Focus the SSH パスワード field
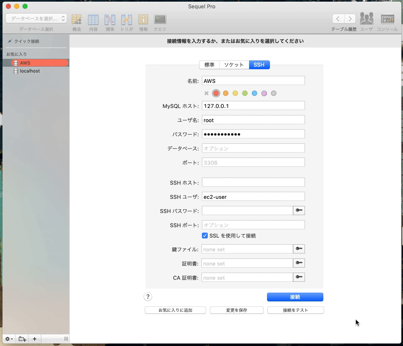 pyautogui.click(x=247, y=211)
